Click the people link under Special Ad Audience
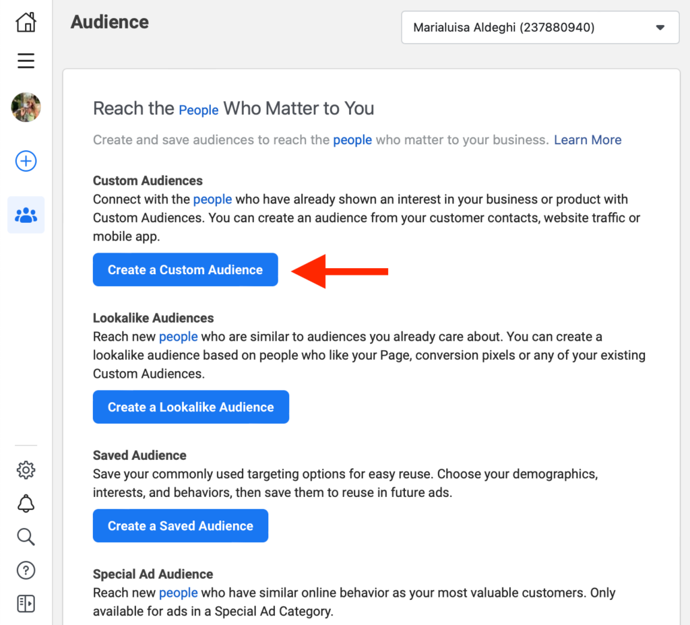Screen dimensions: 690x625 [x=178, y=593]
